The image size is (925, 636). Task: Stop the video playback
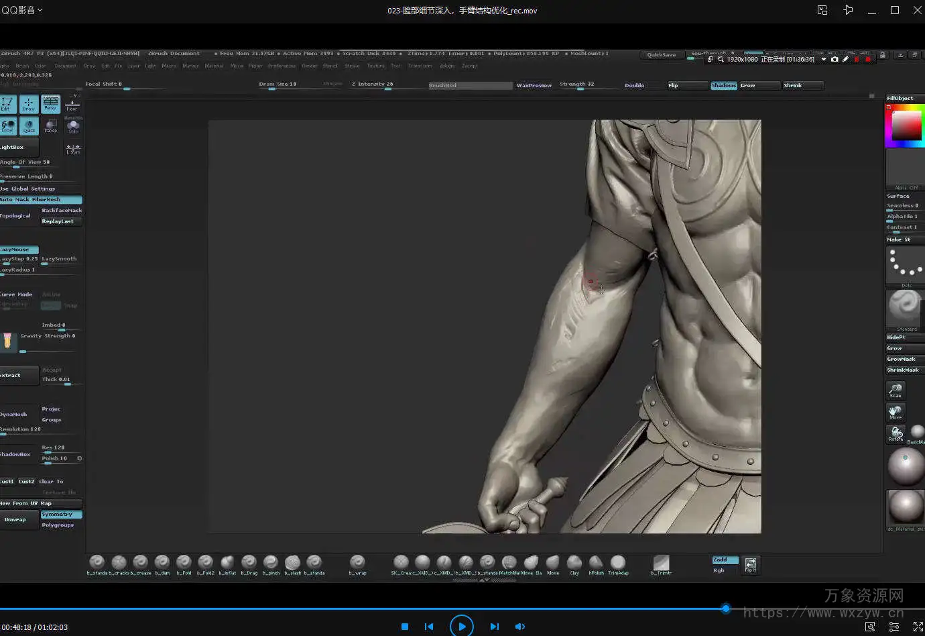pos(405,627)
